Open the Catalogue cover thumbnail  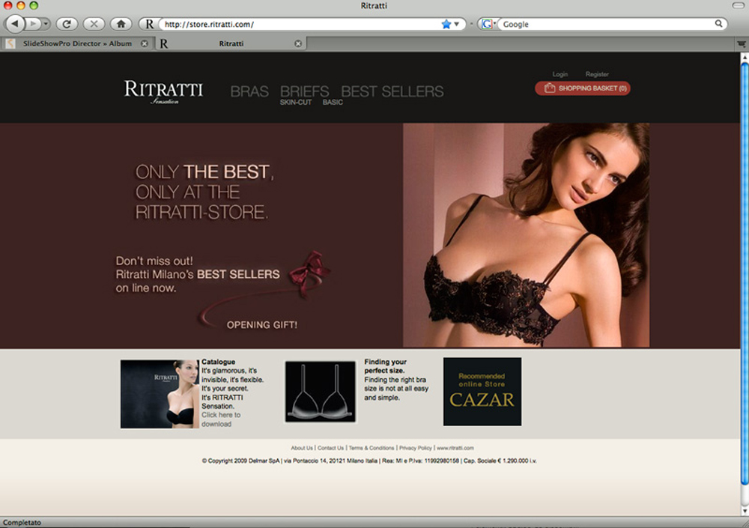[x=160, y=394]
